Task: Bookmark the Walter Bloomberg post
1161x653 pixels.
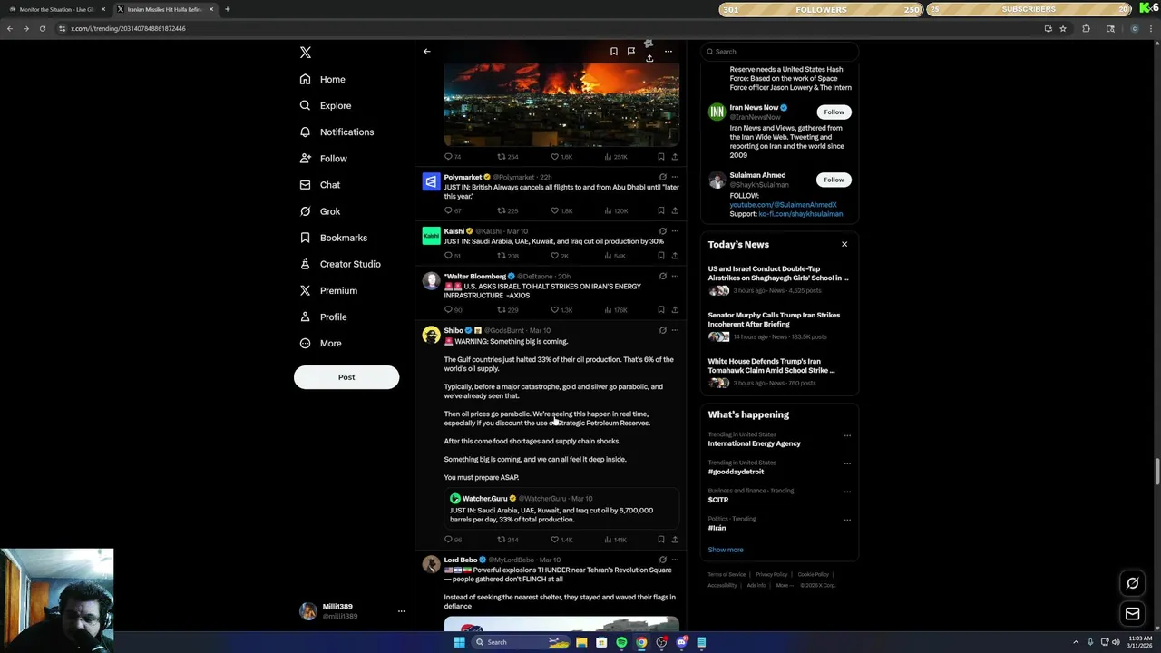Action: tap(660, 310)
